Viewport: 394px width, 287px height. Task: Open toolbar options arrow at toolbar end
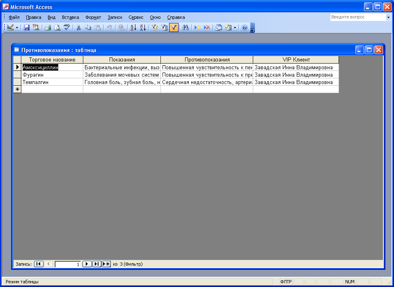pyautogui.click(x=253, y=27)
